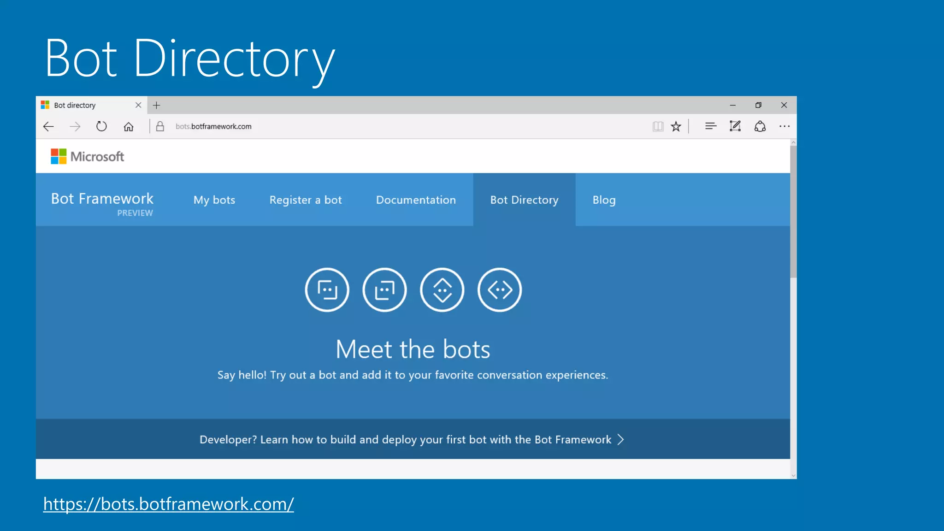Close the Bot directory tab
The height and width of the screenshot is (531, 944).
[138, 105]
